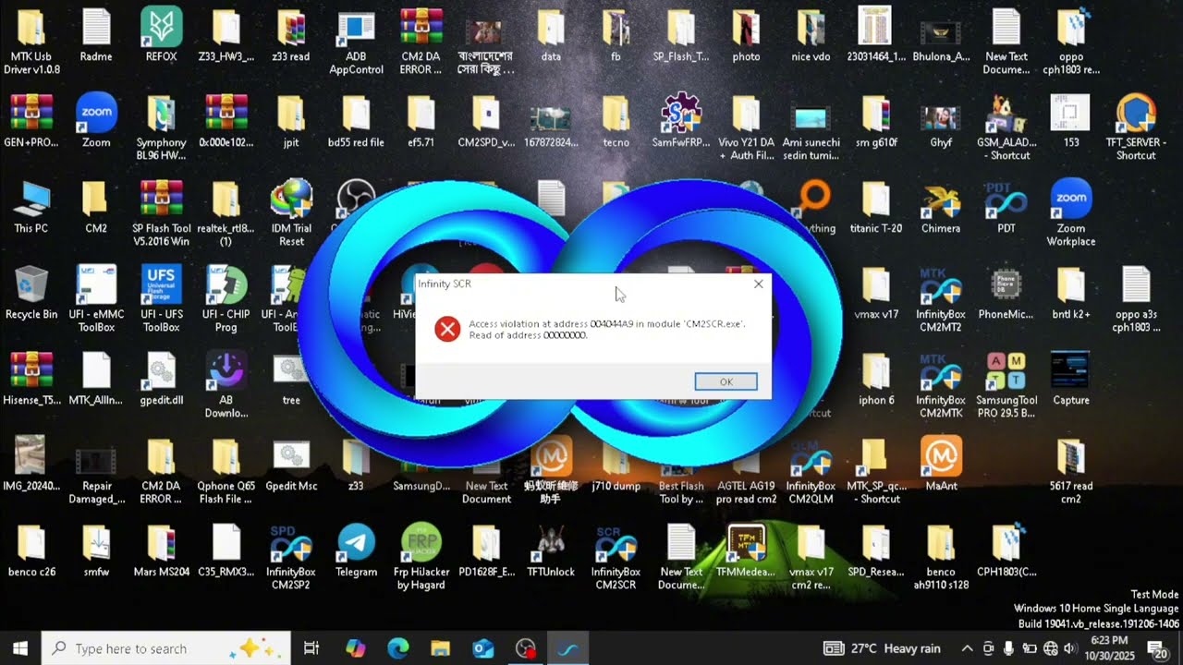Open Symphony BL96 HW file

click(x=161, y=127)
